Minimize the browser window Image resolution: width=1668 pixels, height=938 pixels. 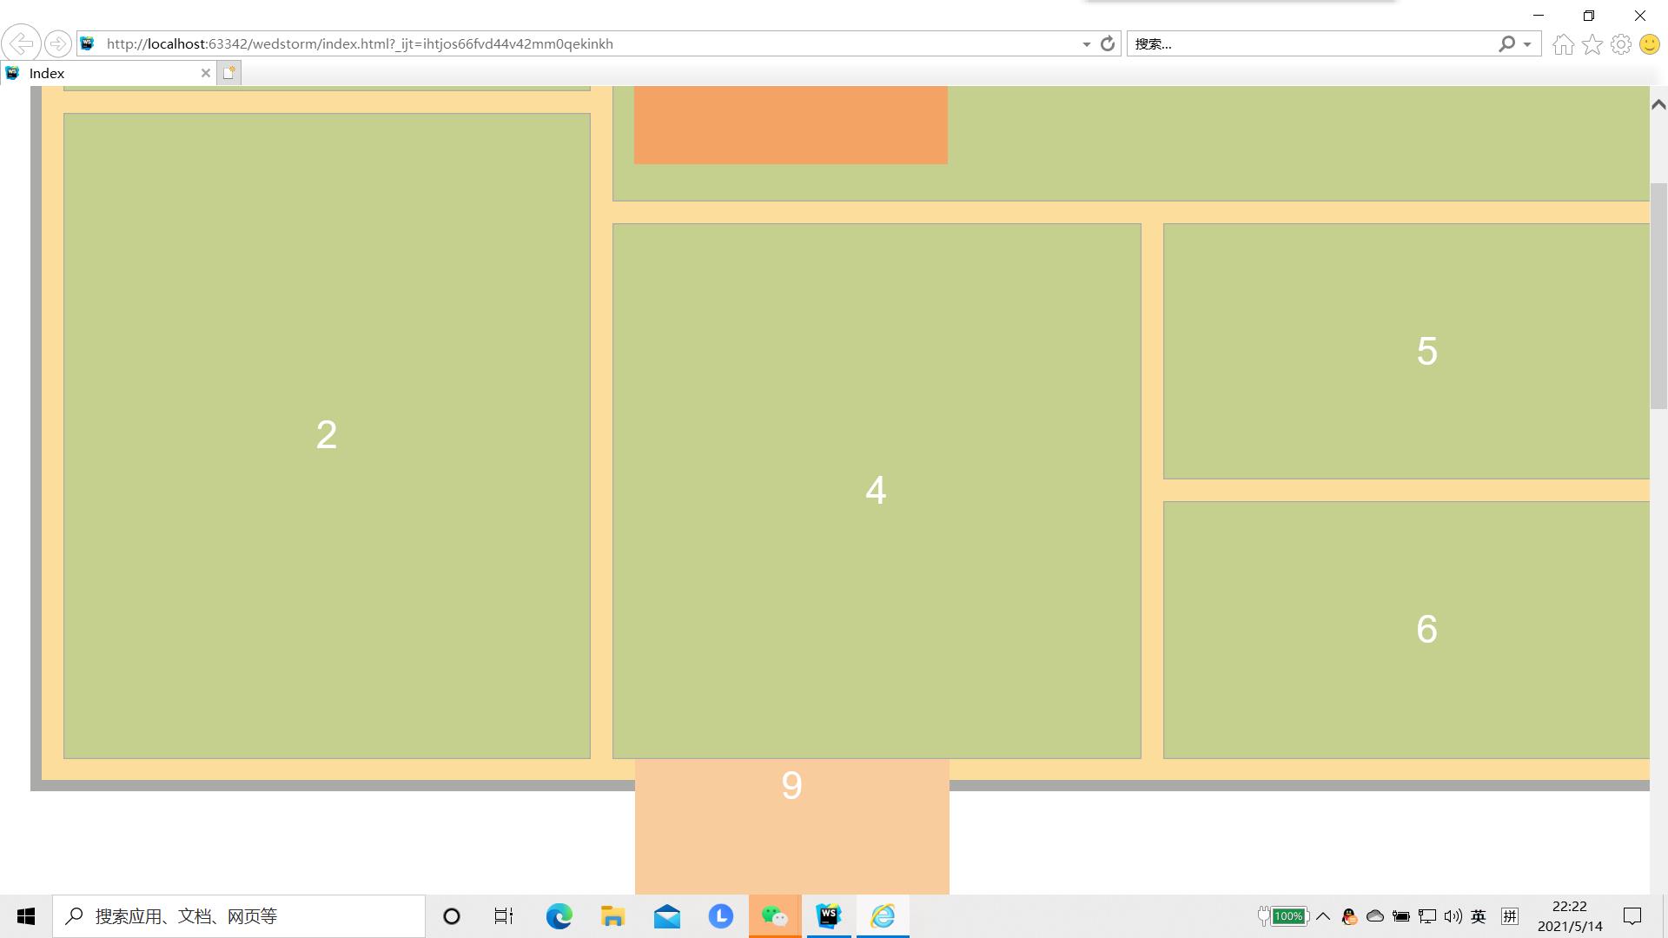1539,16
